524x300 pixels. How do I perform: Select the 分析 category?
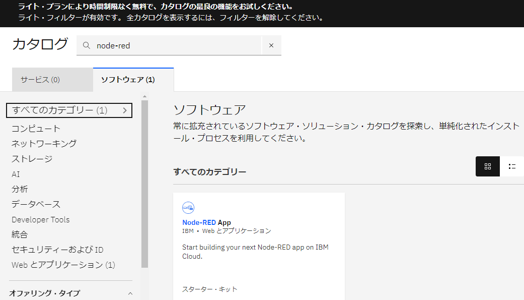coord(20,189)
